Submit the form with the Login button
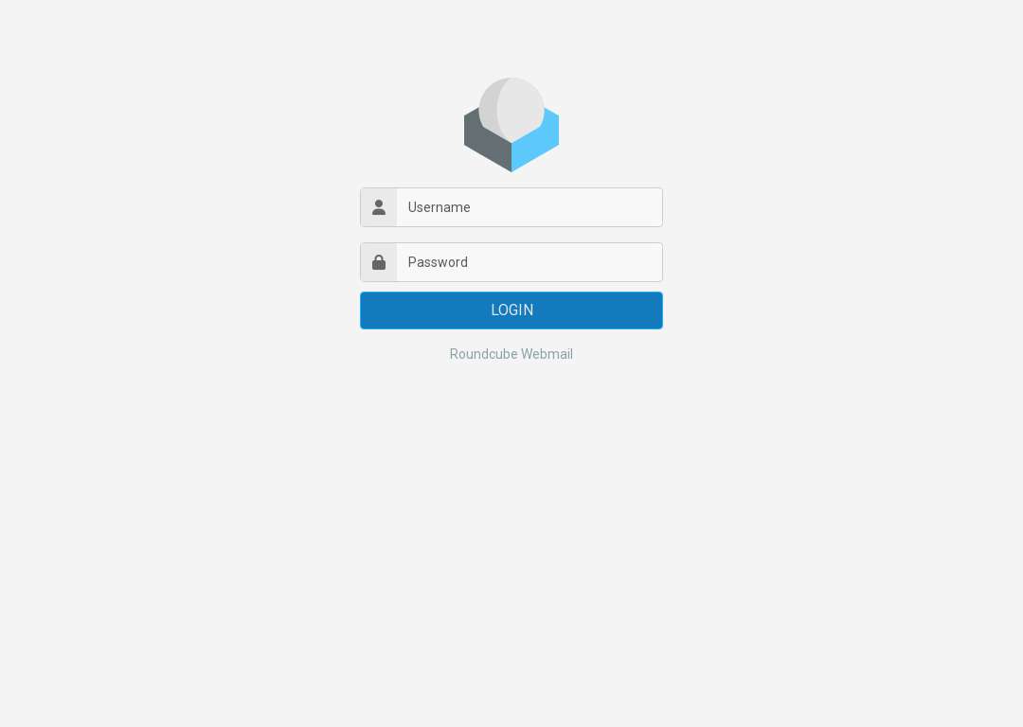The width and height of the screenshot is (1023, 727). 511,310
